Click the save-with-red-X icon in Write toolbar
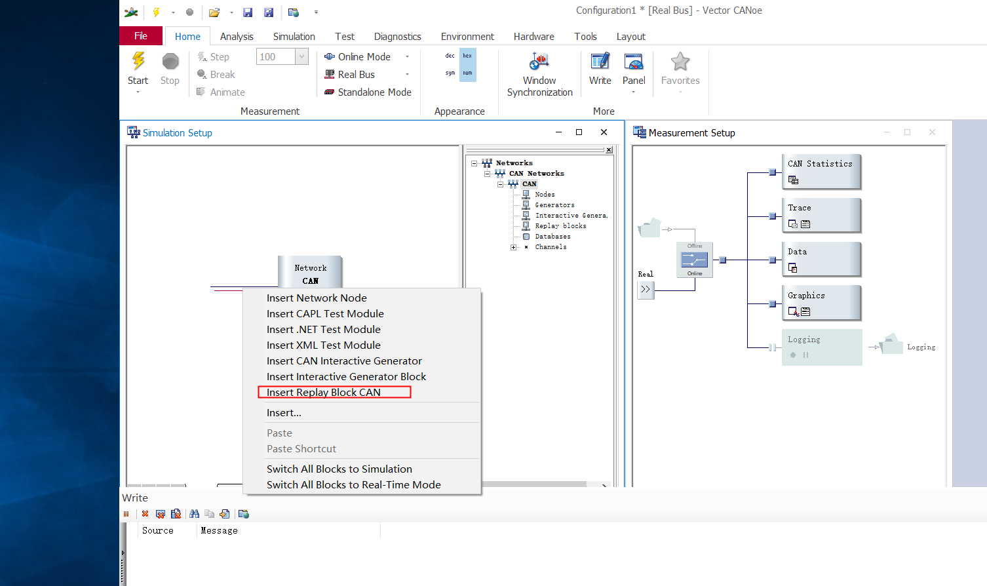 pos(176,514)
